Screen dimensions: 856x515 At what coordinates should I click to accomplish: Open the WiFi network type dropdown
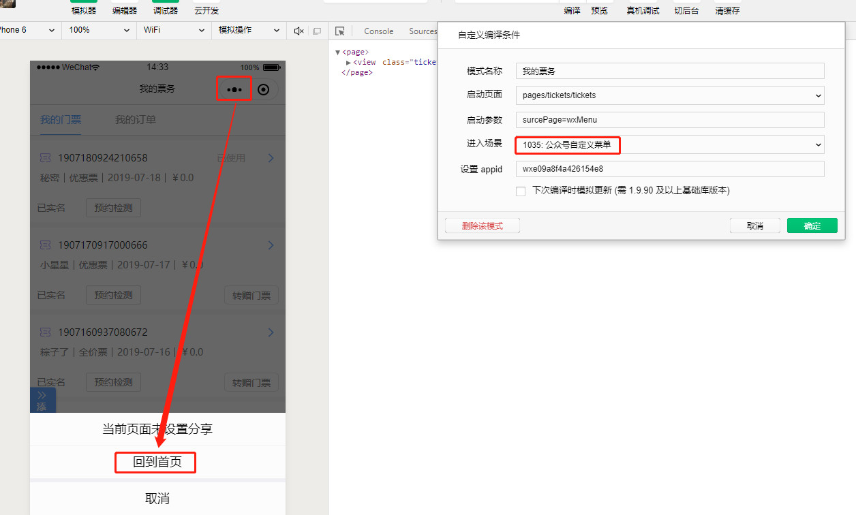(x=174, y=31)
